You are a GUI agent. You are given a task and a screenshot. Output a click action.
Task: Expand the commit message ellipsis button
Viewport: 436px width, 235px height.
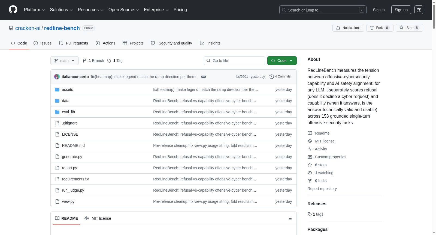point(204,77)
